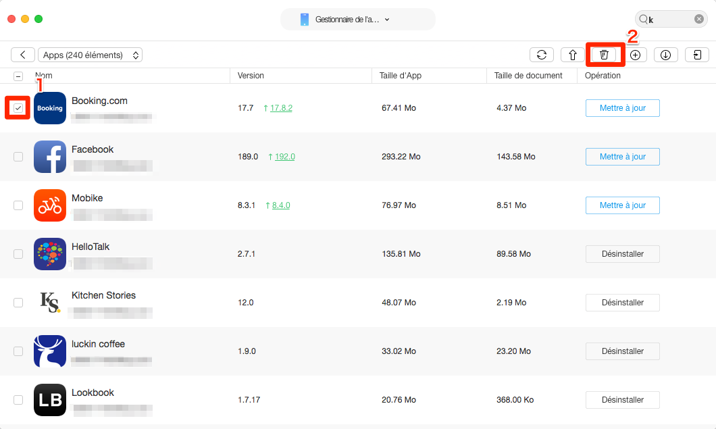This screenshot has height=429, width=716.
Task: Tick the HelloTalk checkbox
Action: click(x=18, y=254)
